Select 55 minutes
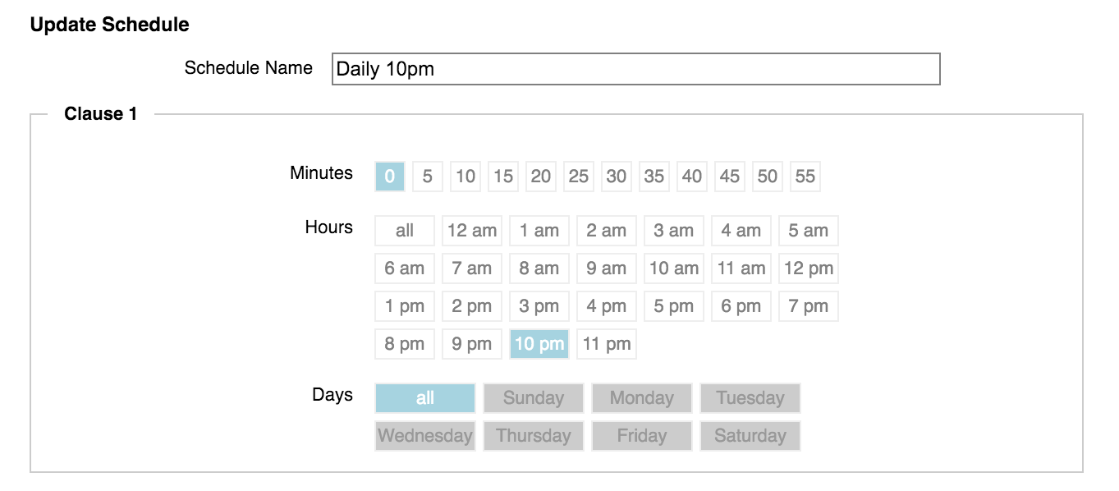Screen dimensions: 1119x491 tap(805, 177)
